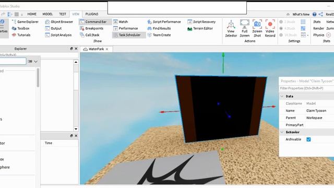The height and width of the screenshot is (188, 334).
Task: Toggle Render stats
Action: (318, 28)
